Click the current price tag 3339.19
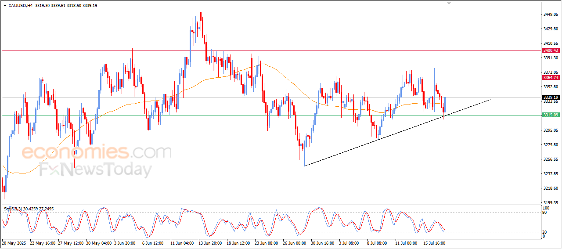Screen dimensions: 562x249 tap(551, 97)
